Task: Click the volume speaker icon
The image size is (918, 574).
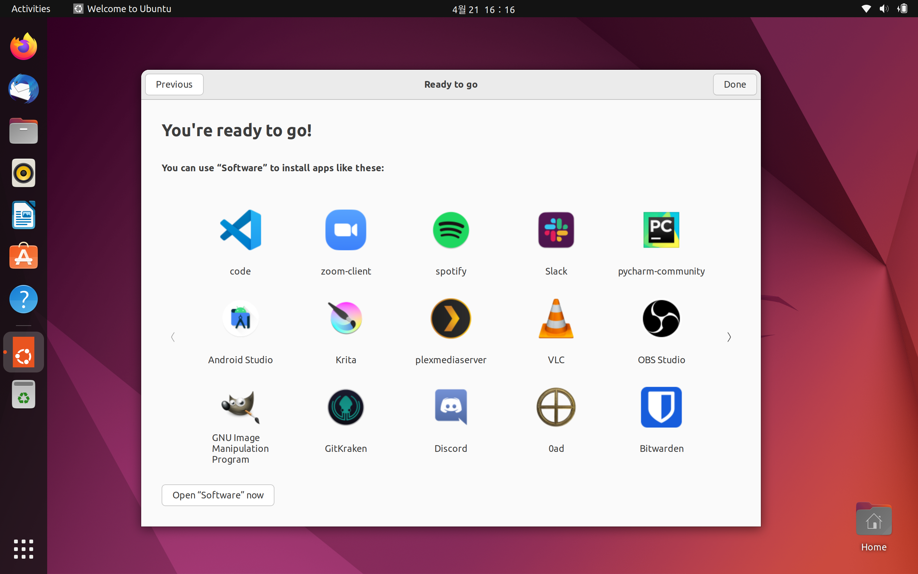Action: (x=884, y=9)
